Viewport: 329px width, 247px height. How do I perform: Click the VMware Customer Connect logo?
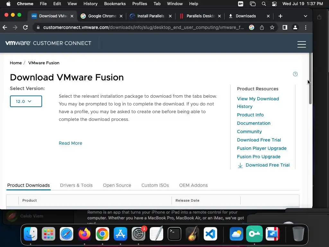[48, 43]
